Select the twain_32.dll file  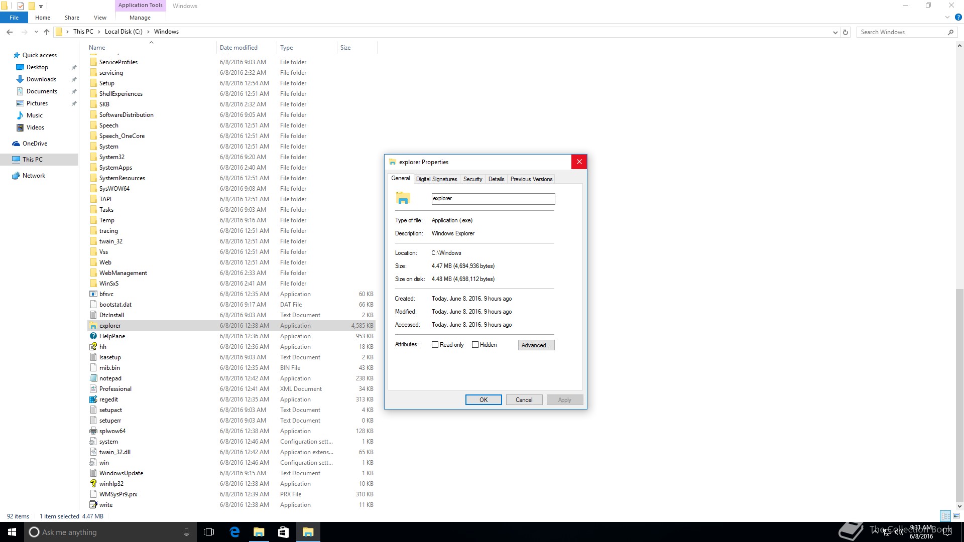(231, 452)
